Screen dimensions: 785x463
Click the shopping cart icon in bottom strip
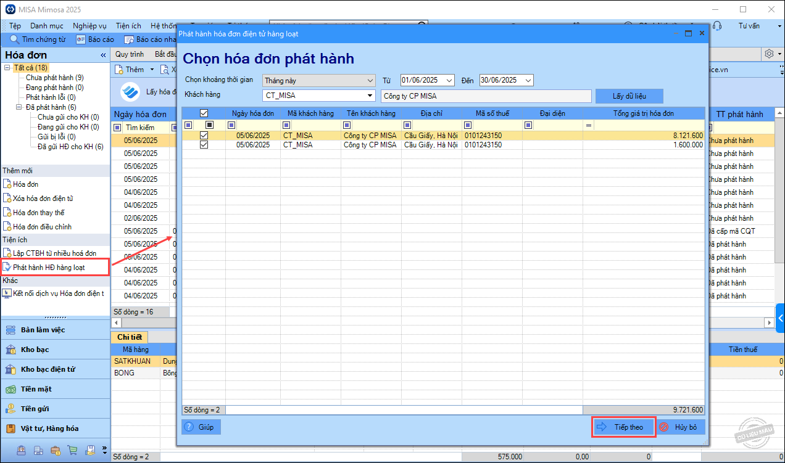(x=73, y=450)
